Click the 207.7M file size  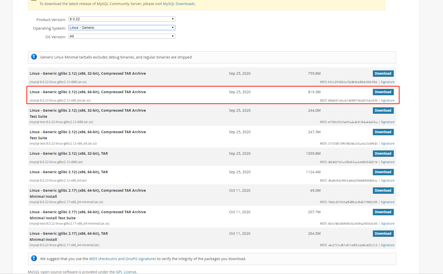click(314, 212)
